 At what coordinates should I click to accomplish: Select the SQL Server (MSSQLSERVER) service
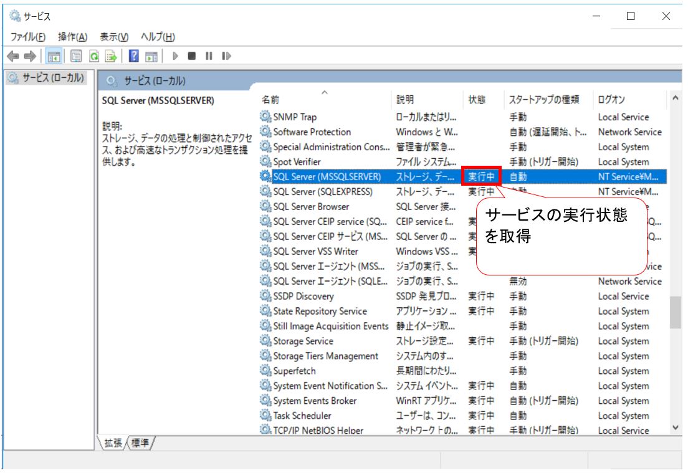pos(463,177)
